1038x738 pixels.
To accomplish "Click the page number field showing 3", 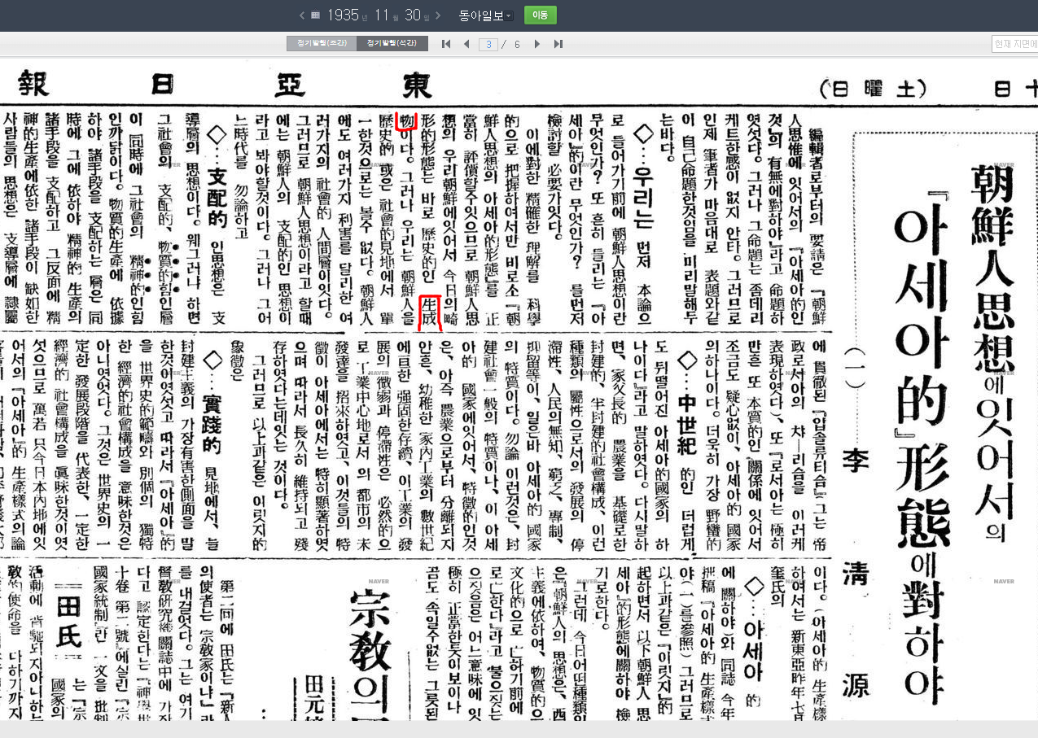I will [488, 44].
